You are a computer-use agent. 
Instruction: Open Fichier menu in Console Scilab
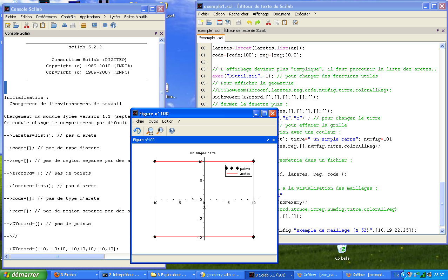11,17
